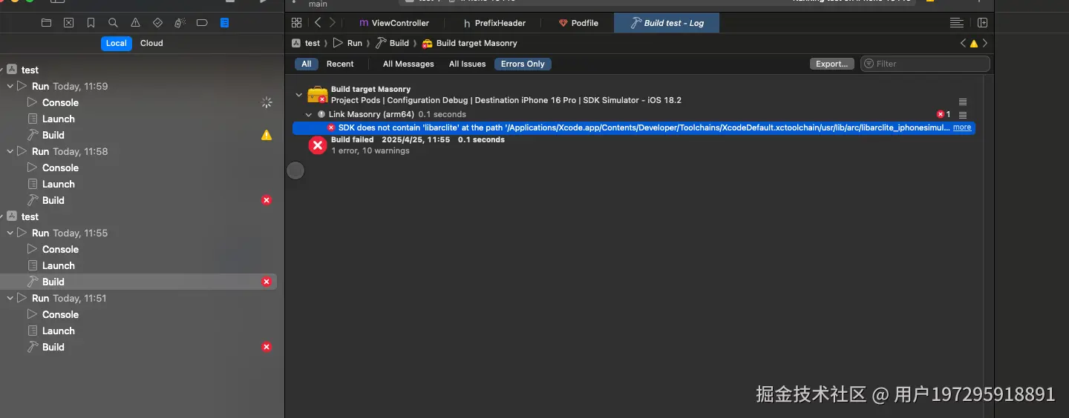
Task: Open the Find navigator magnifier icon
Action: click(x=113, y=23)
